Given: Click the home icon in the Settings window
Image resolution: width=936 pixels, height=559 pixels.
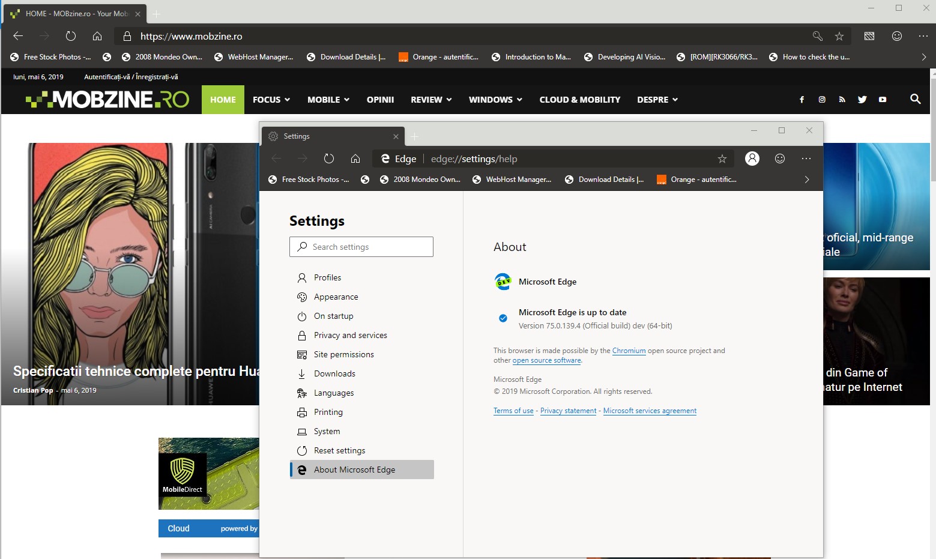Looking at the screenshot, I should pos(355,159).
